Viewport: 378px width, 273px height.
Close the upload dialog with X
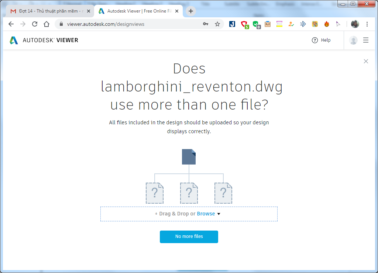[x=366, y=61]
